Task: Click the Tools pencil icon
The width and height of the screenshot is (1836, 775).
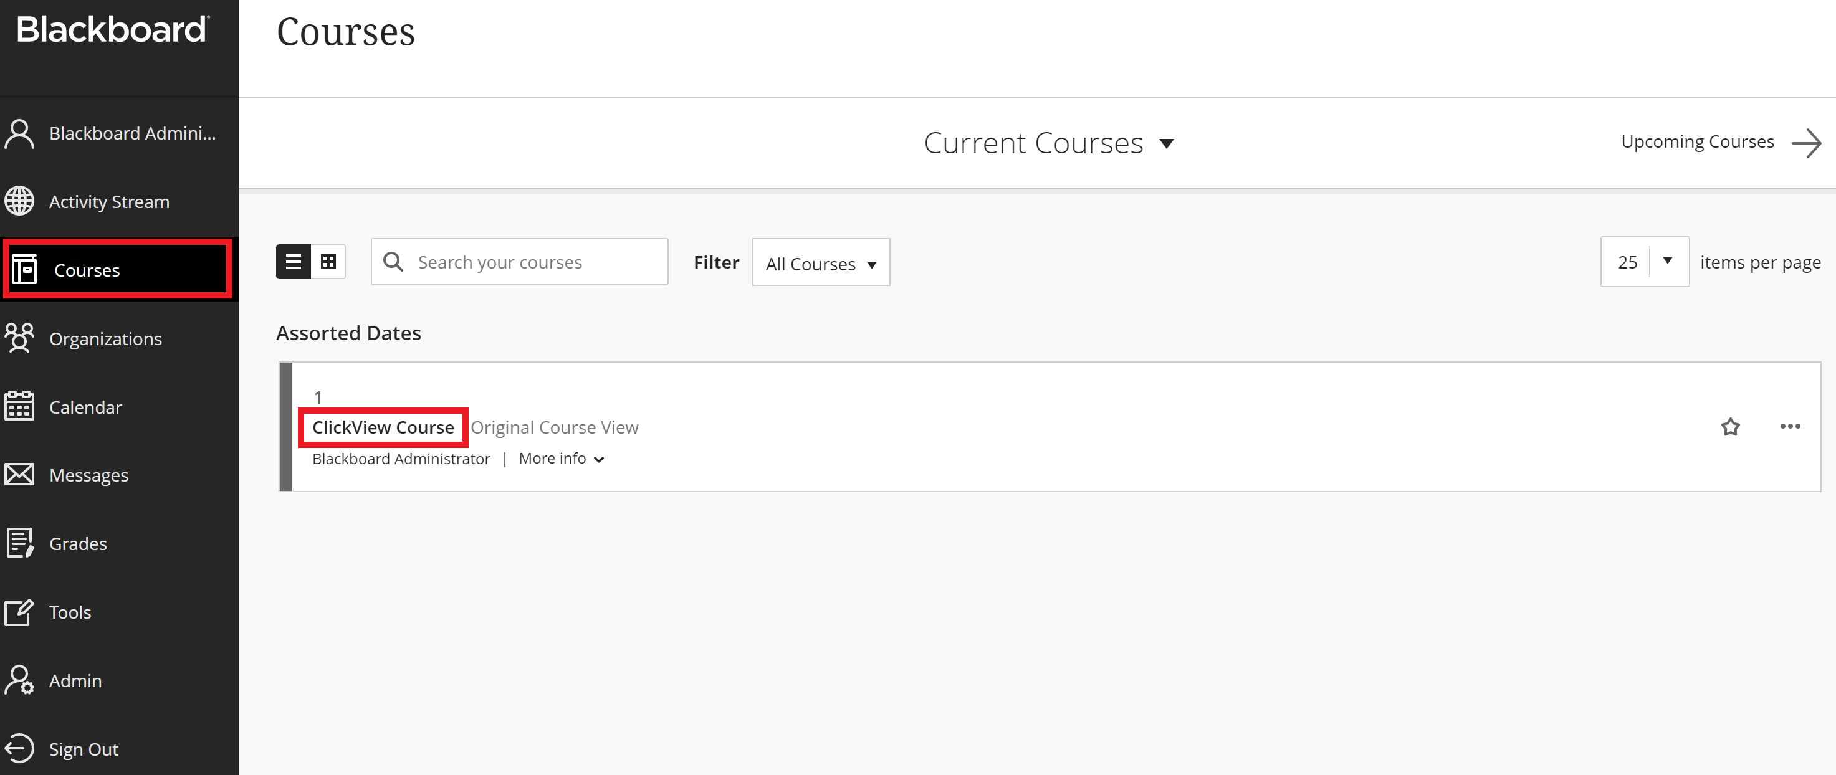Action: 19,612
